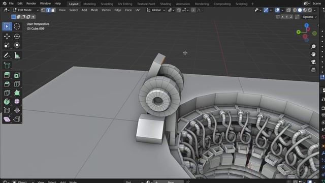Select the Edge Slide tool
325x183 pixels.
[x=7, y=110]
